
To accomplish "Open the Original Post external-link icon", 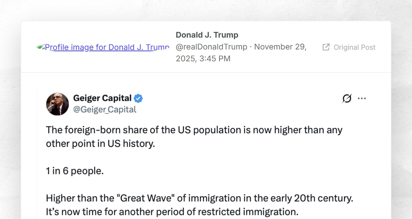I will coord(326,47).
